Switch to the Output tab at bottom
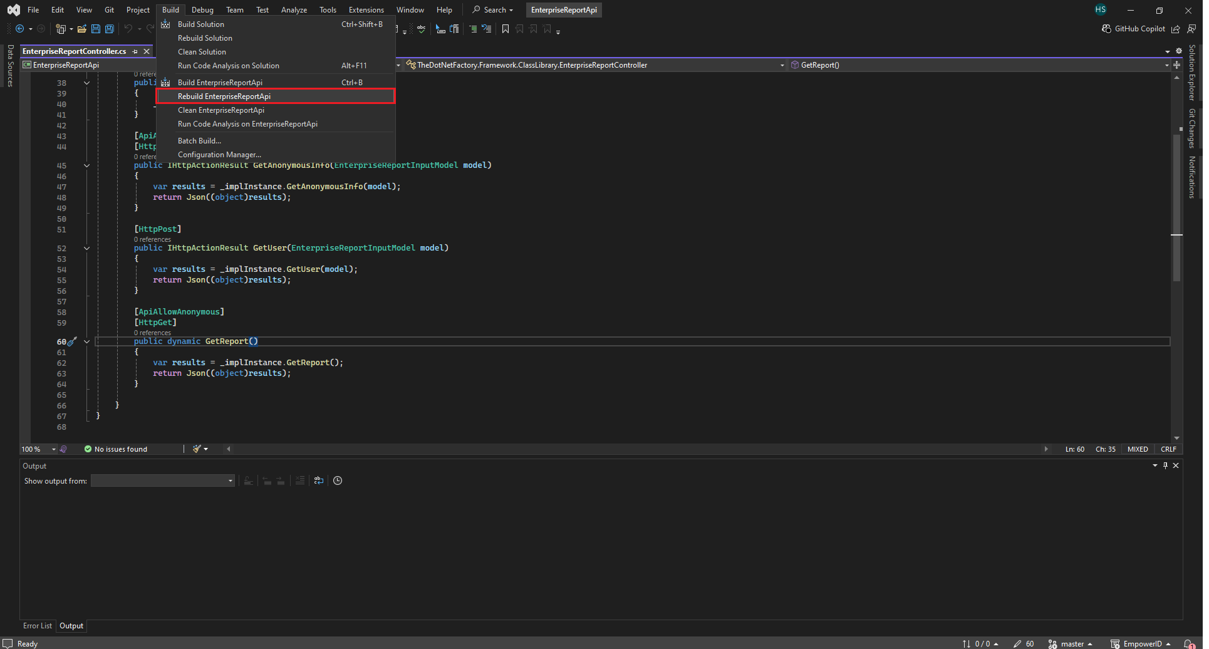Screen dimensions: 1209x649 point(71,626)
